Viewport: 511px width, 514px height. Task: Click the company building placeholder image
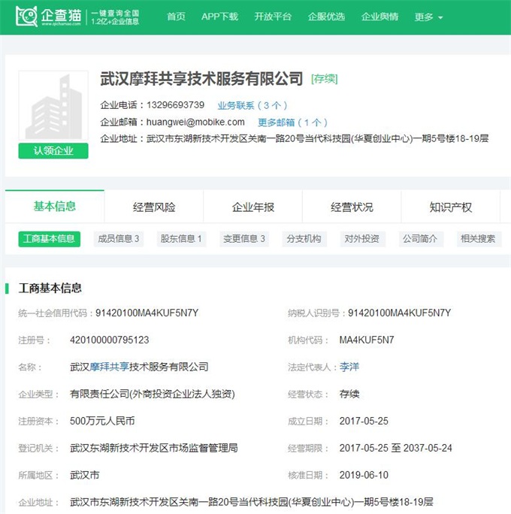click(53, 107)
